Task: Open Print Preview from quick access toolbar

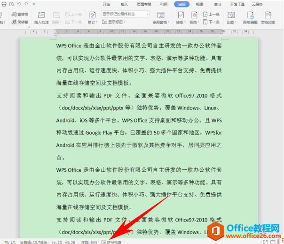Action: [x=12, y=4]
